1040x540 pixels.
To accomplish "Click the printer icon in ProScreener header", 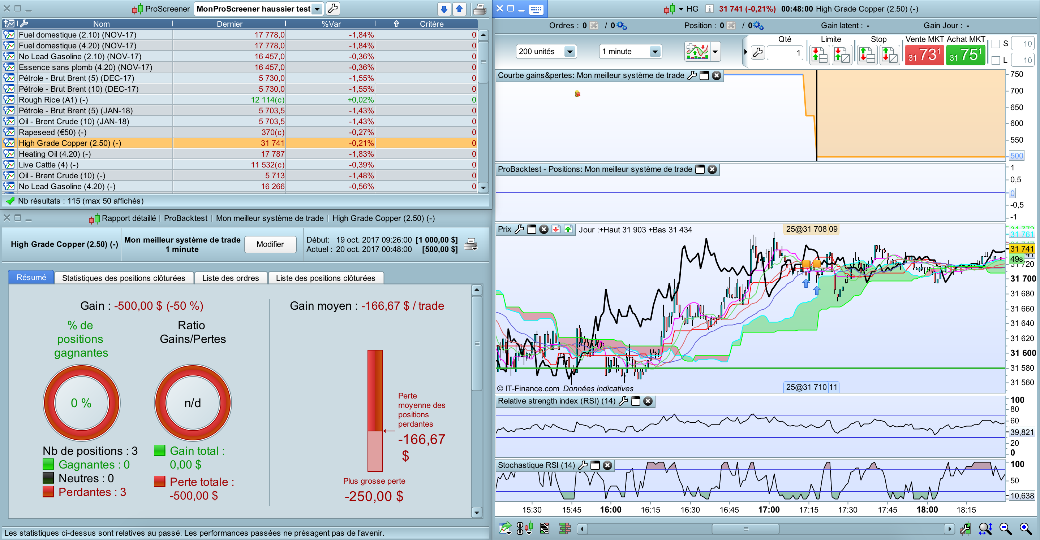I will 479,9.
